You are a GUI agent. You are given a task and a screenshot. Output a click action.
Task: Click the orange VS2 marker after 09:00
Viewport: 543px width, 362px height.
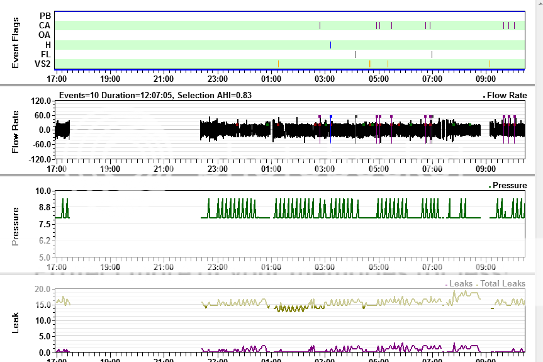click(x=490, y=64)
